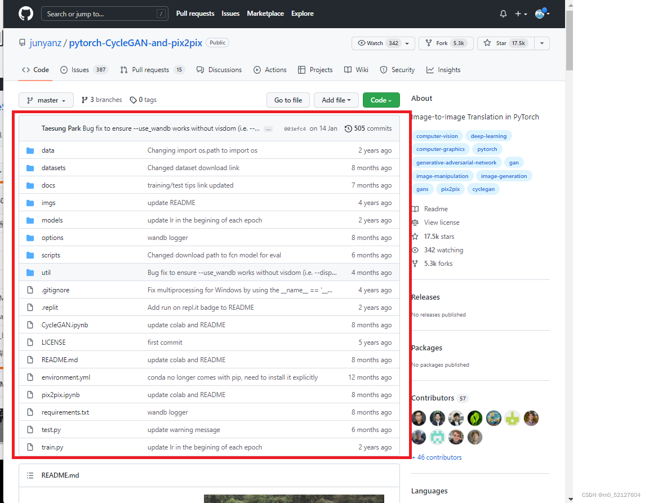
Task: Open the GitHub home logo
Action: coord(26,14)
